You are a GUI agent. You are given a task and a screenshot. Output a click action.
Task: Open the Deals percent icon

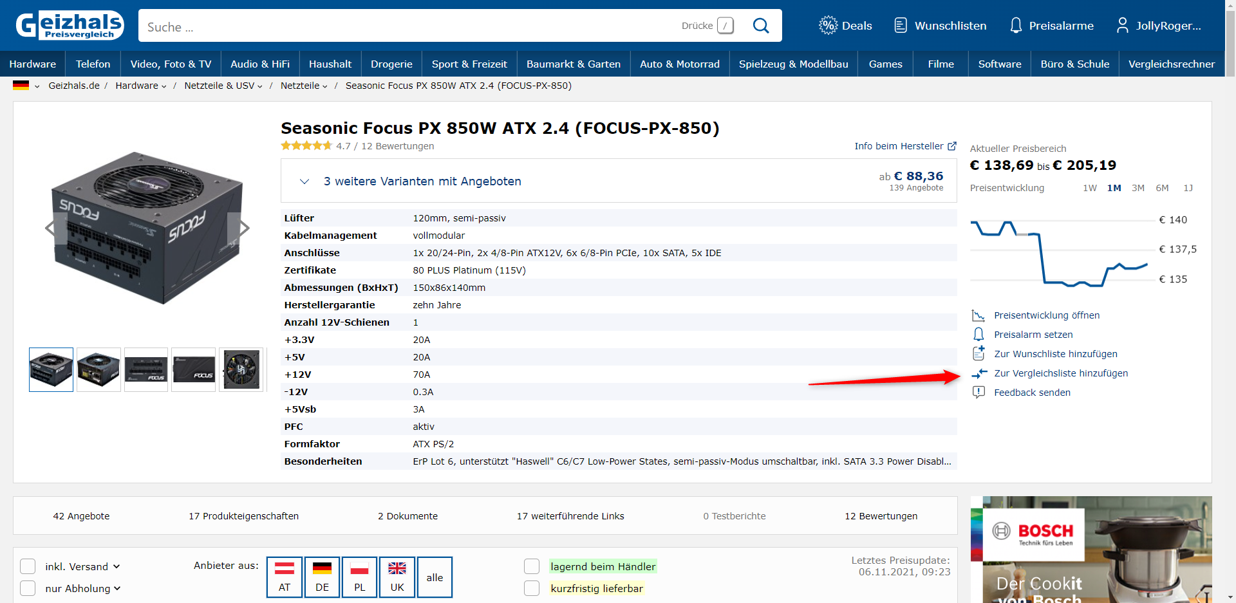coord(828,26)
